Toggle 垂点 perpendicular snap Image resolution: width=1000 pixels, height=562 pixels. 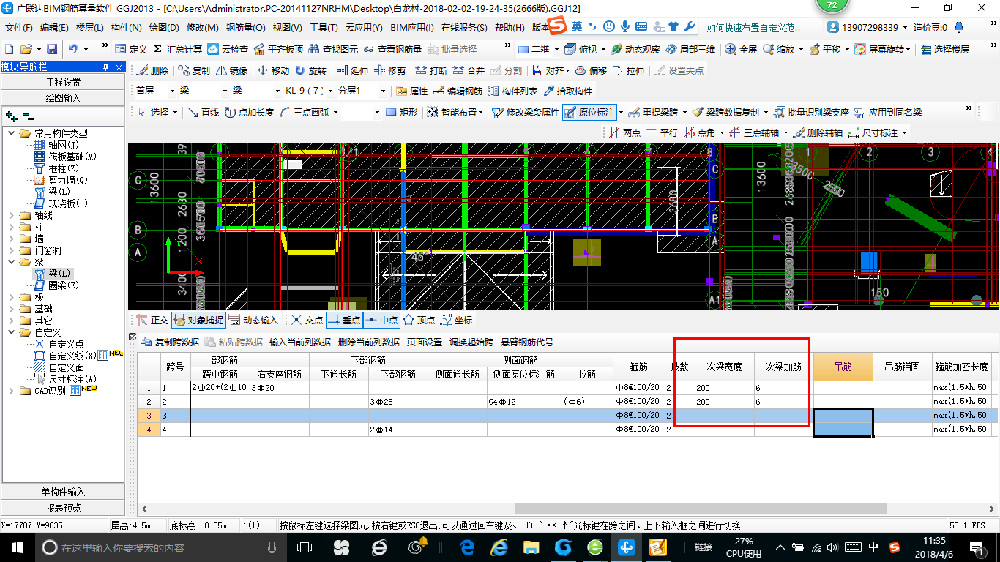coord(344,321)
